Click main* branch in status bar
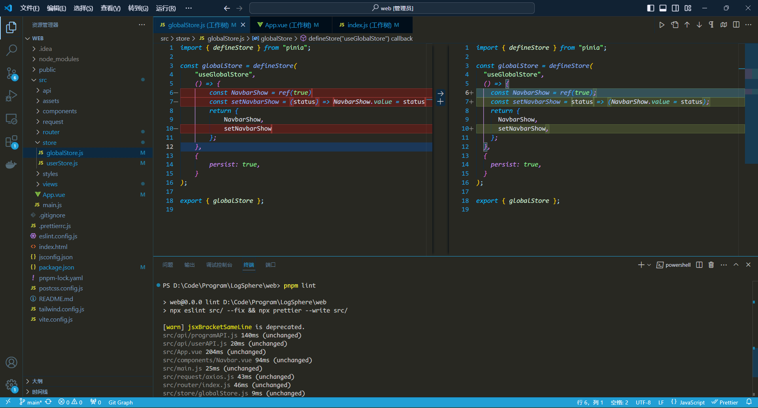The image size is (758, 408). point(31,402)
